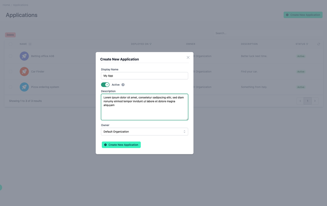Open the STATUS column filter icon
This screenshot has width=327, height=206.
point(307,44)
